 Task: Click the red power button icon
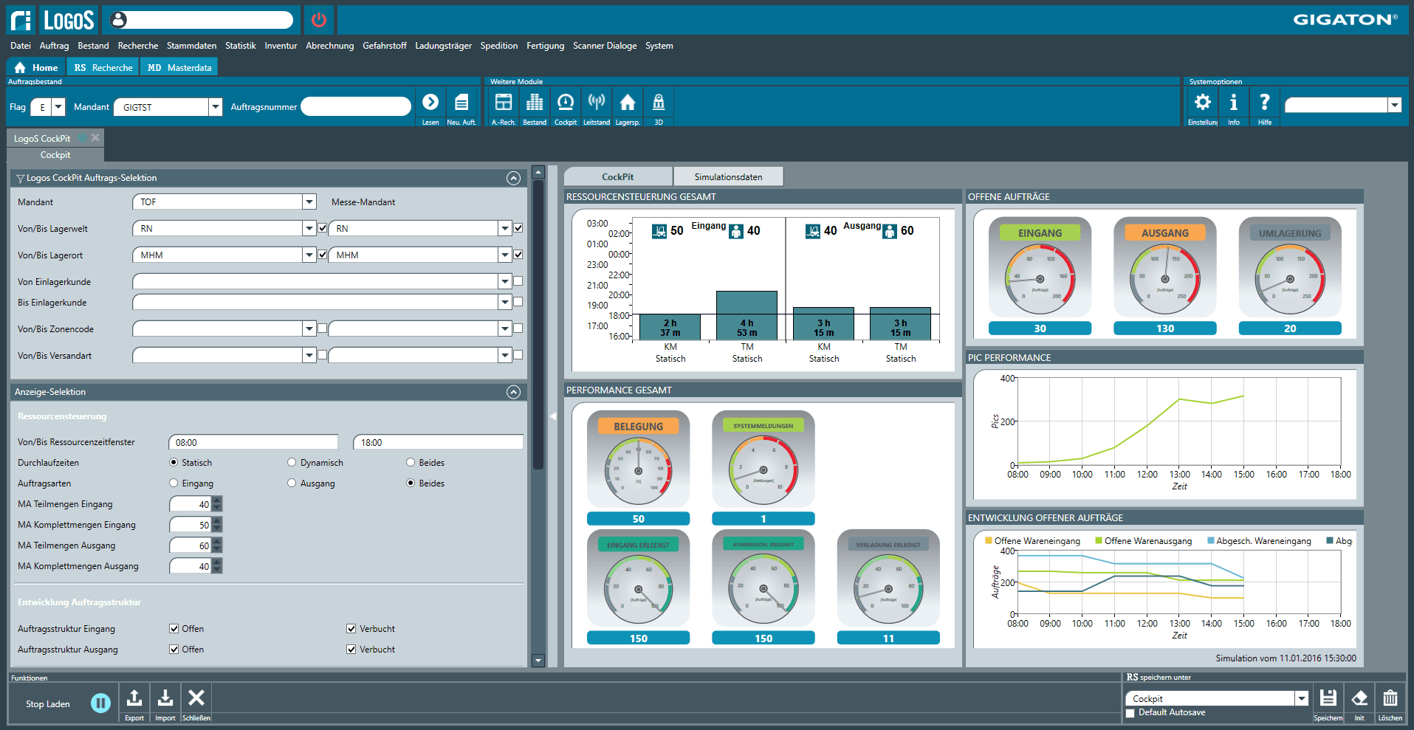tap(319, 20)
